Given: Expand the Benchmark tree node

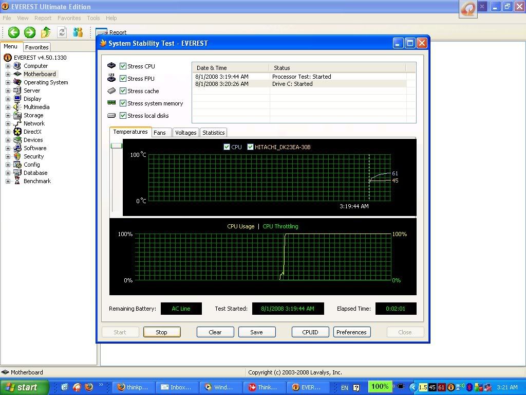Looking at the screenshot, I should click(x=8, y=181).
